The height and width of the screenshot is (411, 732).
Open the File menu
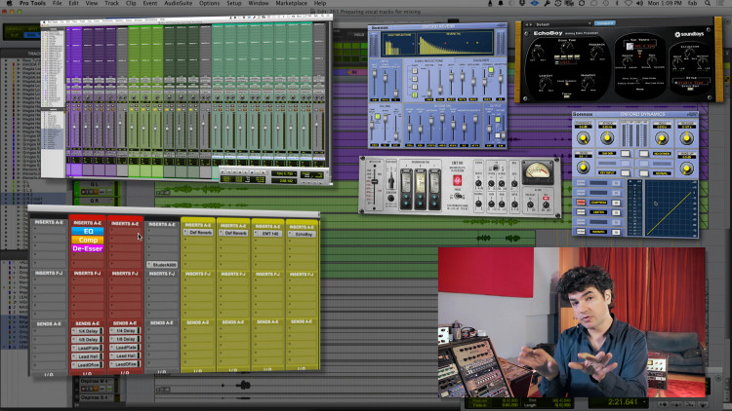click(x=57, y=3)
